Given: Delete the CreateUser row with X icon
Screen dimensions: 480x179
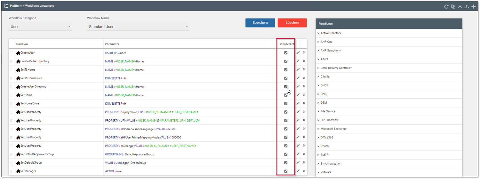Looking at the screenshot, I should (x=304, y=53).
